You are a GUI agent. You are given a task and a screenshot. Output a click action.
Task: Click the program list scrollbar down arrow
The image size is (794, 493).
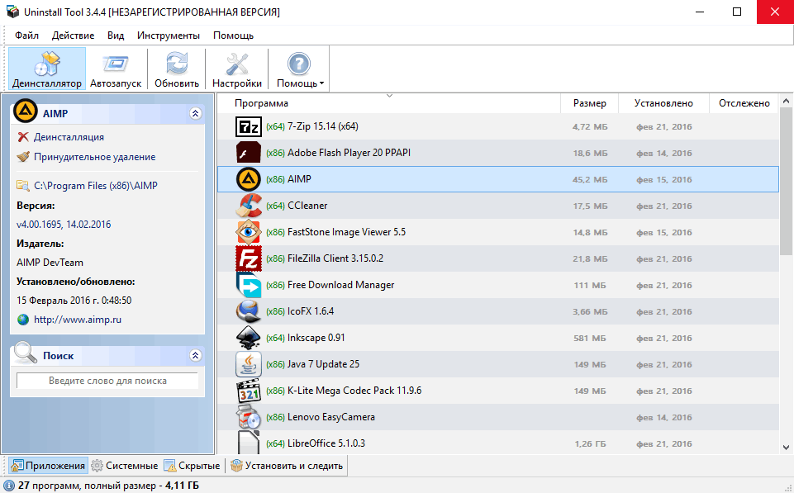pyautogui.click(x=786, y=448)
